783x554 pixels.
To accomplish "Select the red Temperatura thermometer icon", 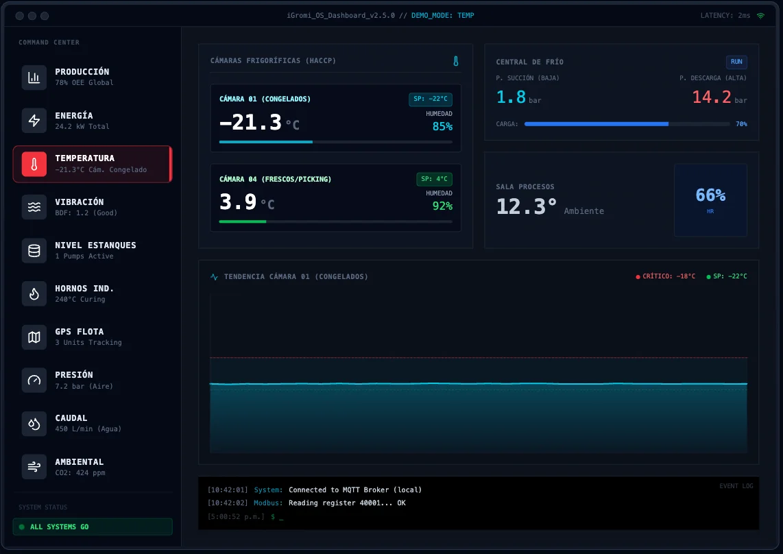I will (34, 165).
